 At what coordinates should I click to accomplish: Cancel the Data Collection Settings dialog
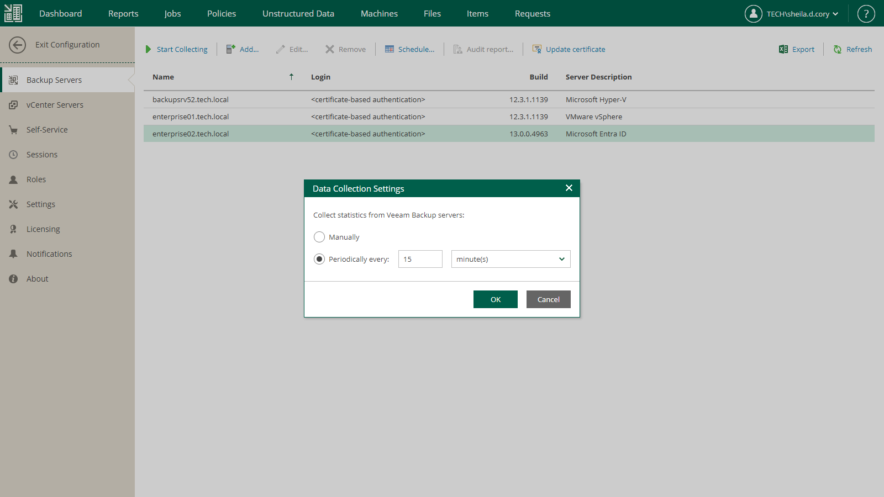coord(549,299)
